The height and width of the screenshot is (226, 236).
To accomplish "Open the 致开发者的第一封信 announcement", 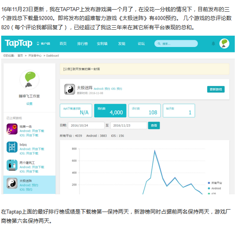I will 81,69.
